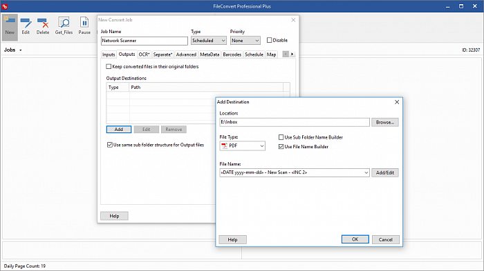Click the Remove destination button
Viewport: 484px width, 271px height.
(x=174, y=130)
